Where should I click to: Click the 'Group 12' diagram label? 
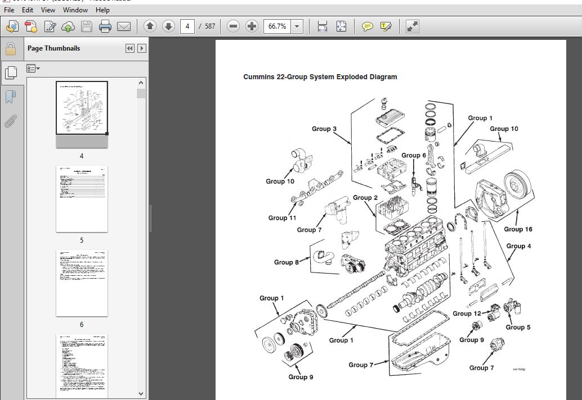pyautogui.click(x=467, y=313)
